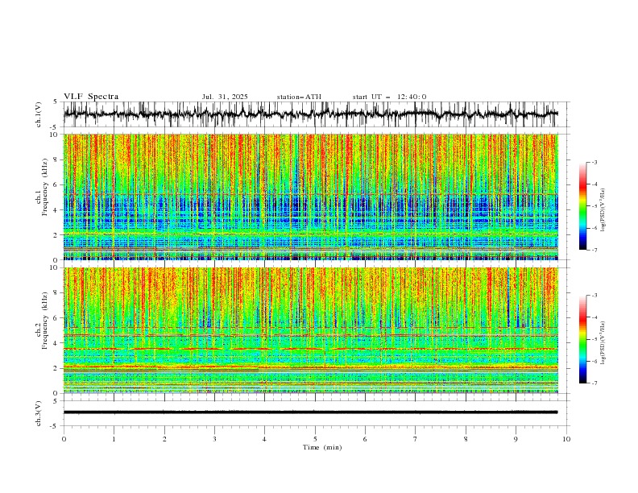Click the "-5" tick on the ch.3(V) axis

coord(53,426)
